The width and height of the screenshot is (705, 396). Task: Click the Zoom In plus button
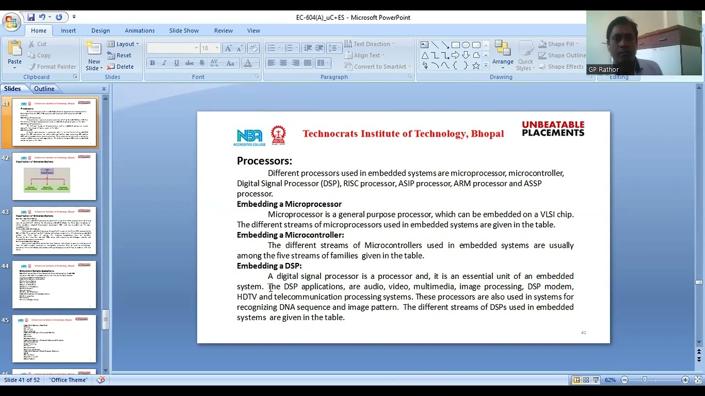(685, 380)
